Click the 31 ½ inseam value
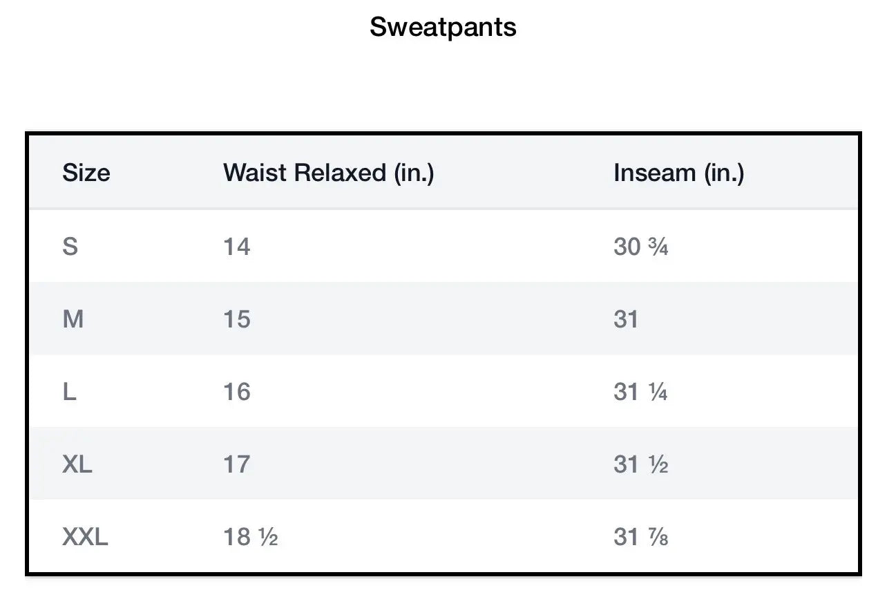 (640, 464)
